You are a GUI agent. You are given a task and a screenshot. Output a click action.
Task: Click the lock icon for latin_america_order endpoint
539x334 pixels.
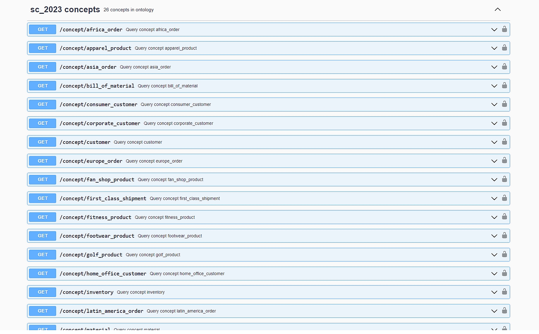coord(504,311)
